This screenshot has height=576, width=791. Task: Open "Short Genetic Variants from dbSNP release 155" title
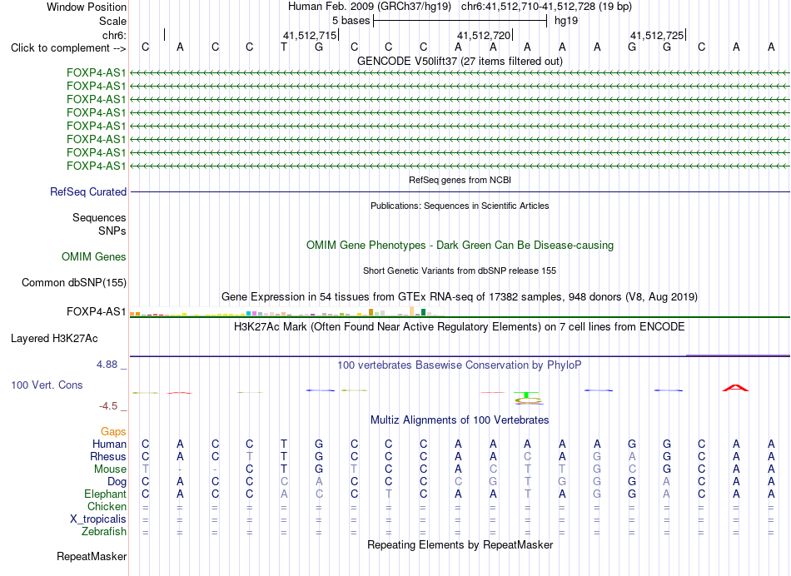click(x=460, y=271)
